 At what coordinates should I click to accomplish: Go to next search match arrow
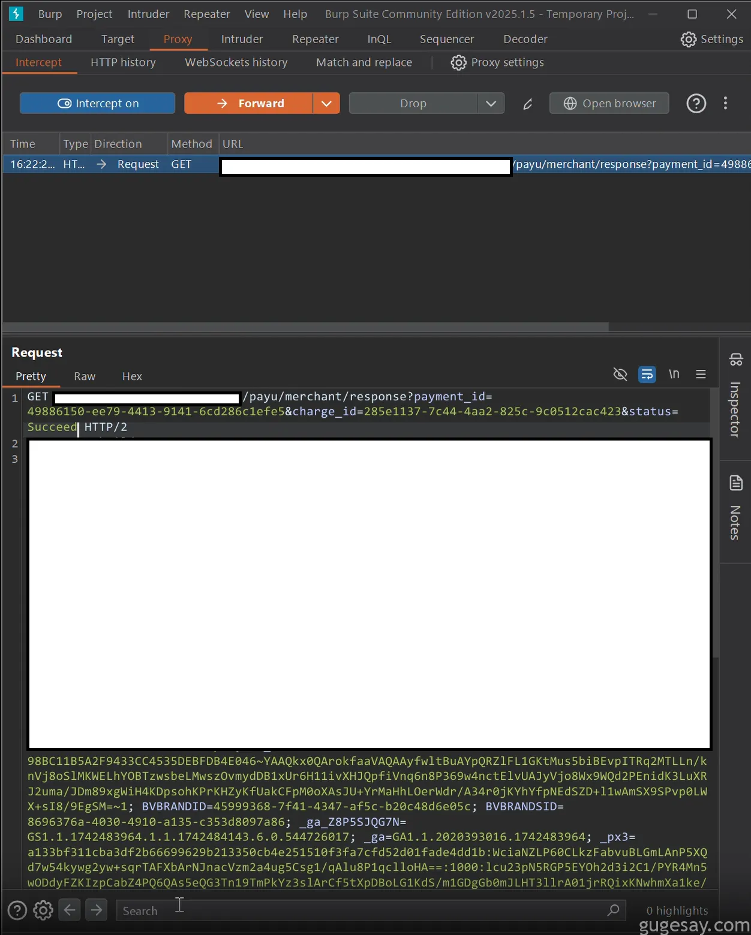coord(96,910)
